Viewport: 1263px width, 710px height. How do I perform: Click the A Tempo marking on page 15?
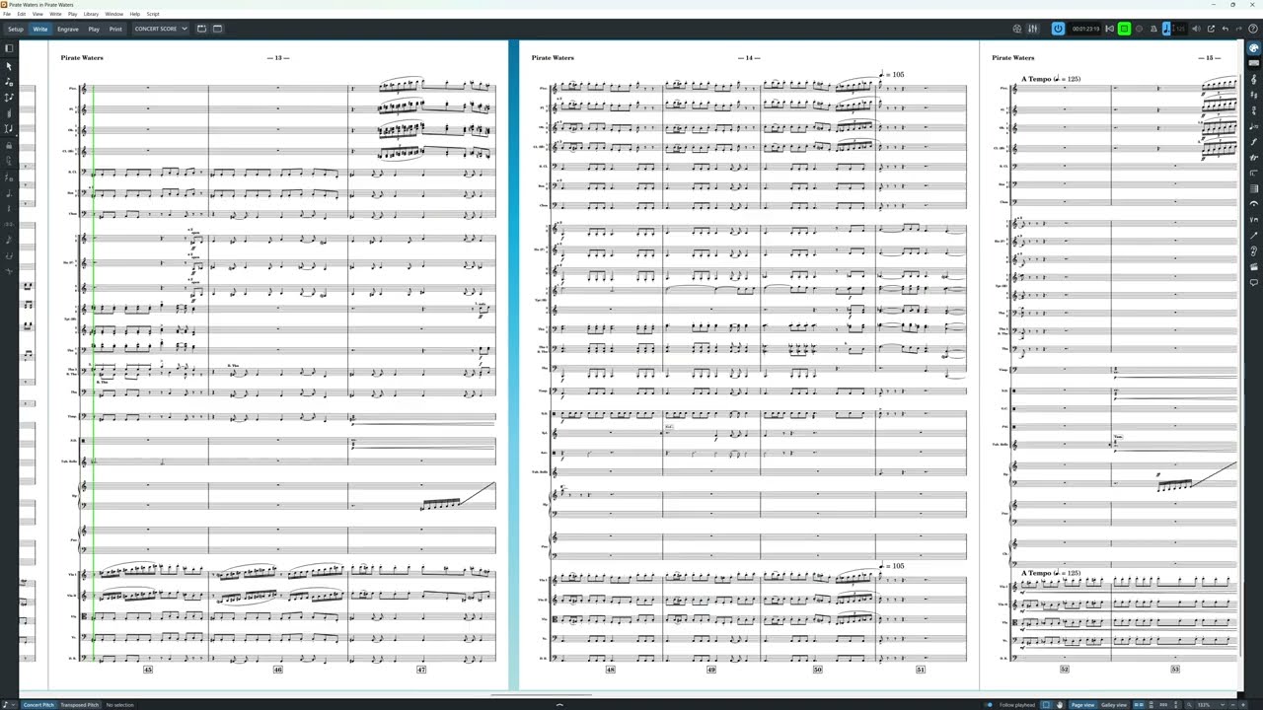(1051, 78)
